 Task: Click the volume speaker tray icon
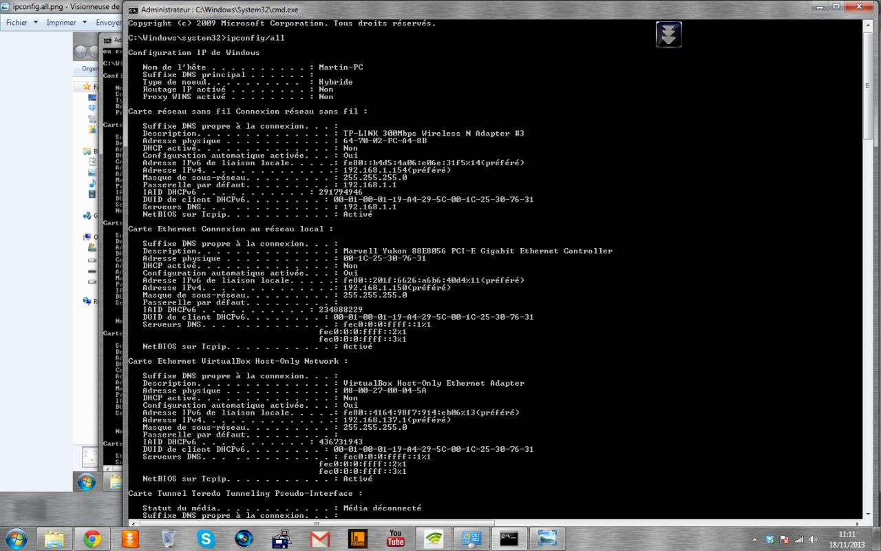pos(814,539)
